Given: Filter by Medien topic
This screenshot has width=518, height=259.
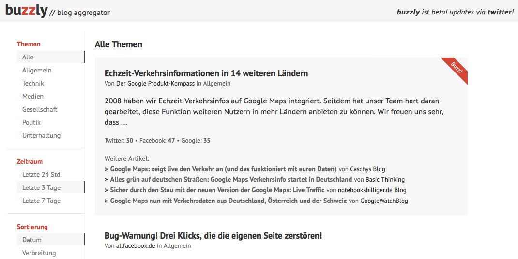Looking at the screenshot, I should coord(50,96).
